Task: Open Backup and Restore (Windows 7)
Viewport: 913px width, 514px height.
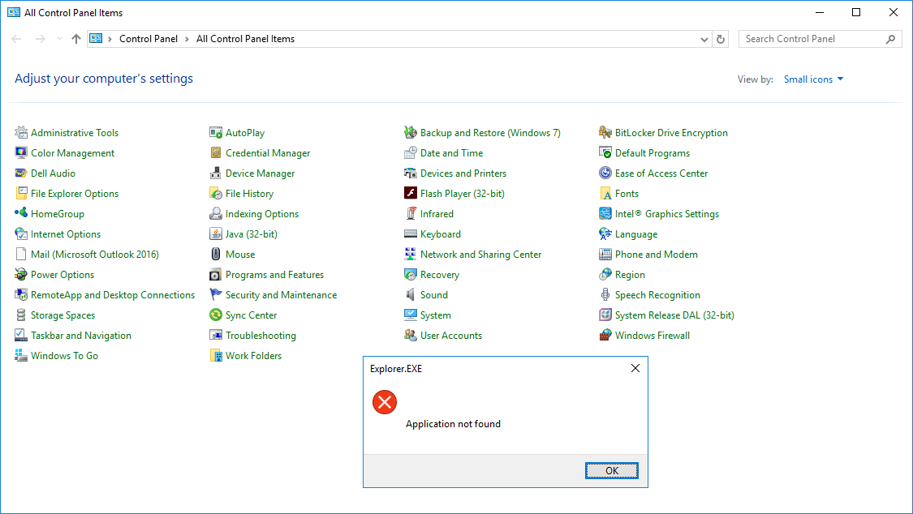Action: coord(490,132)
